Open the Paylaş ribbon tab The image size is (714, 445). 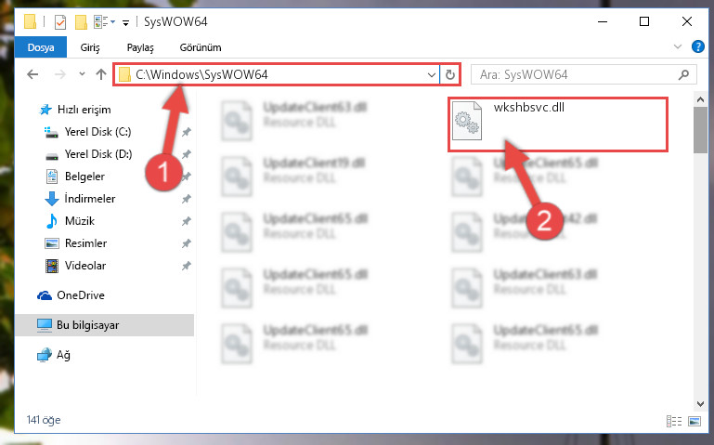(x=140, y=47)
